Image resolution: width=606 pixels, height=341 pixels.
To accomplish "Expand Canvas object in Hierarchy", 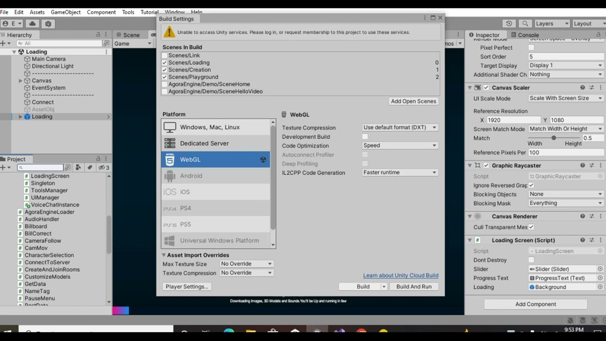I will [20, 81].
